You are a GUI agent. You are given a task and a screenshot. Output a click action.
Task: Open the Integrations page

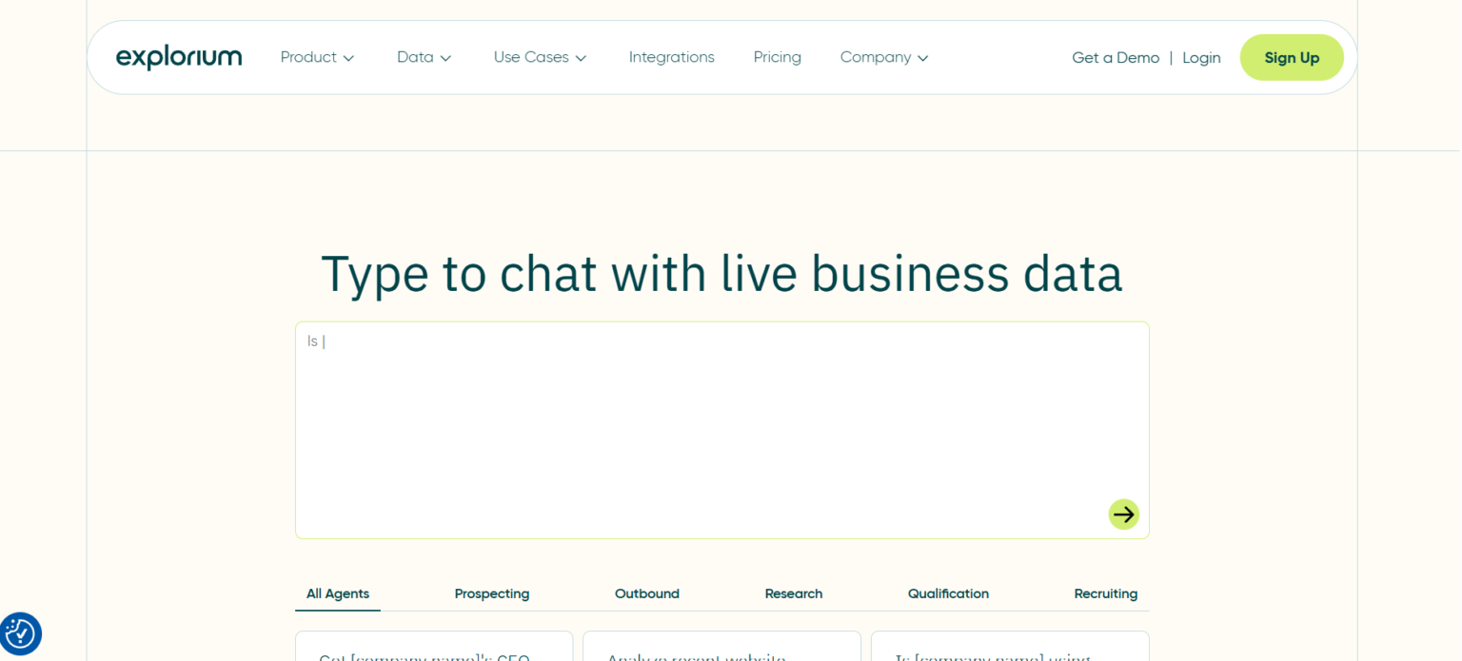point(671,57)
